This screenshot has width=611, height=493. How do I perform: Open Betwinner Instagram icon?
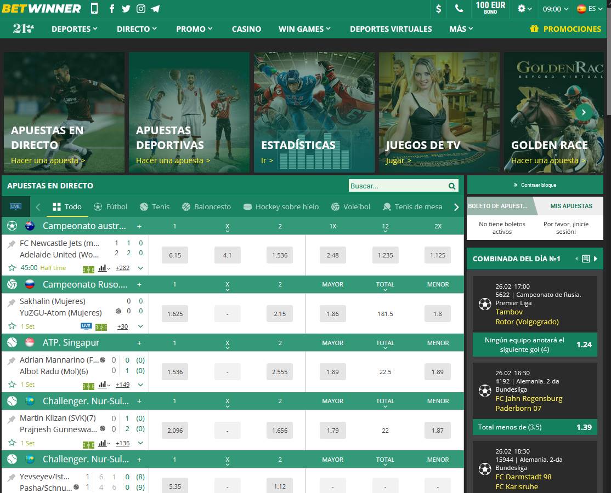click(x=140, y=9)
